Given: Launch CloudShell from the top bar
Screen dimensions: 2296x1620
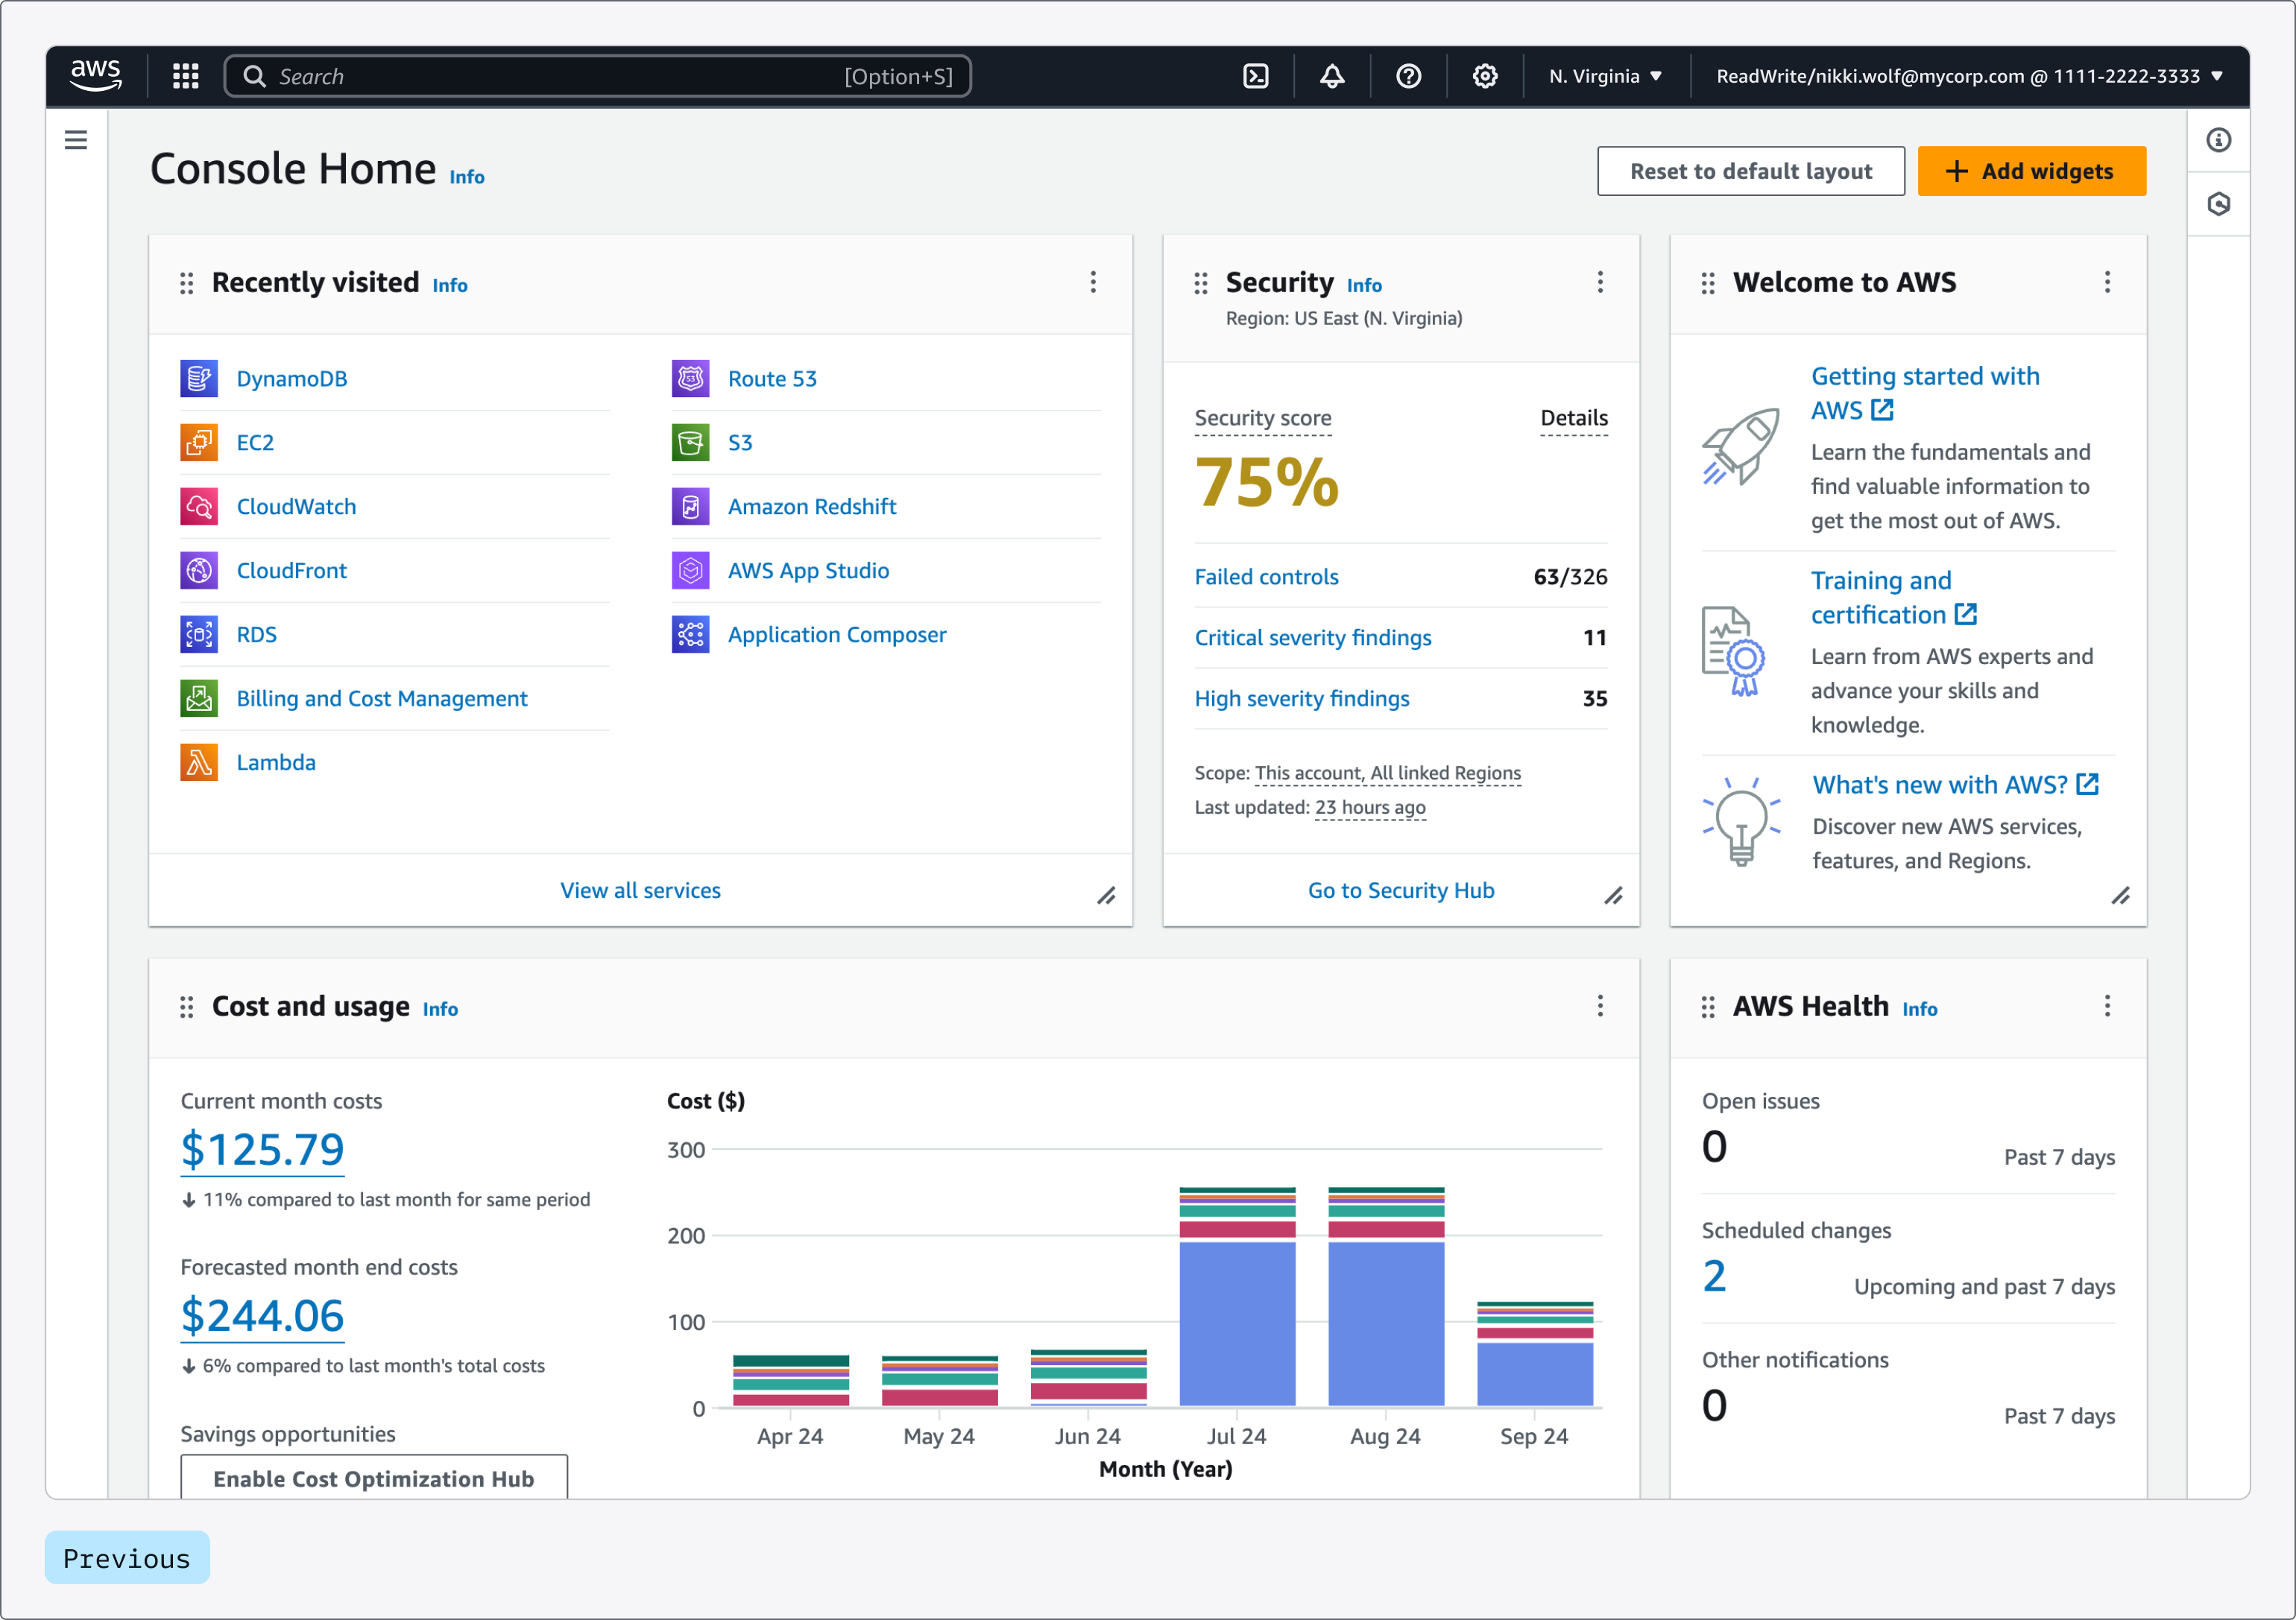Looking at the screenshot, I should click(x=1256, y=75).
